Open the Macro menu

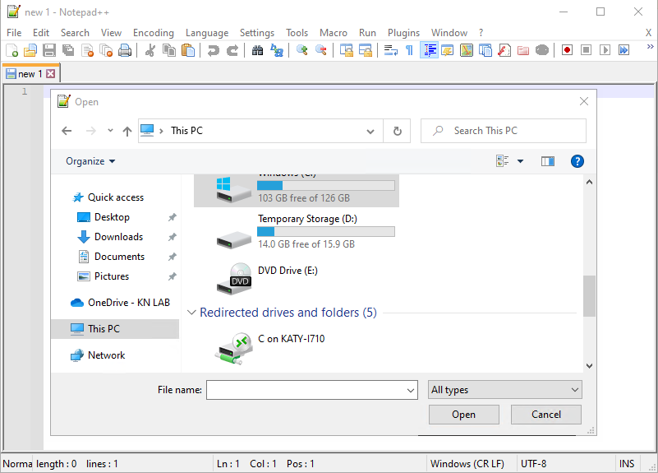click(x=334, y=33)
